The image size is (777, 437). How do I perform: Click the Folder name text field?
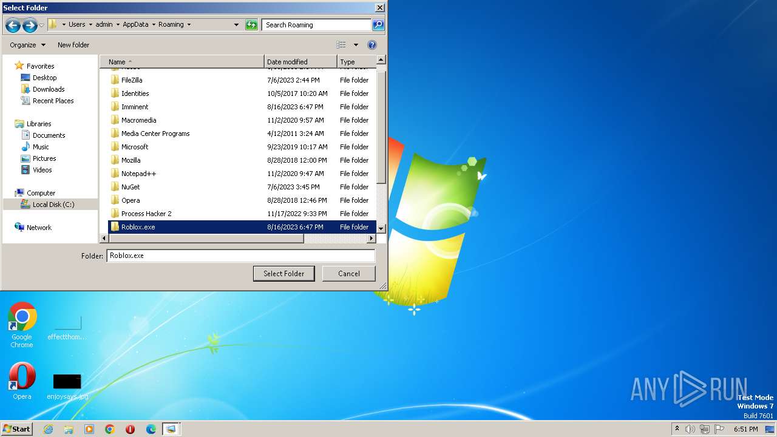[x=240, y=256]
